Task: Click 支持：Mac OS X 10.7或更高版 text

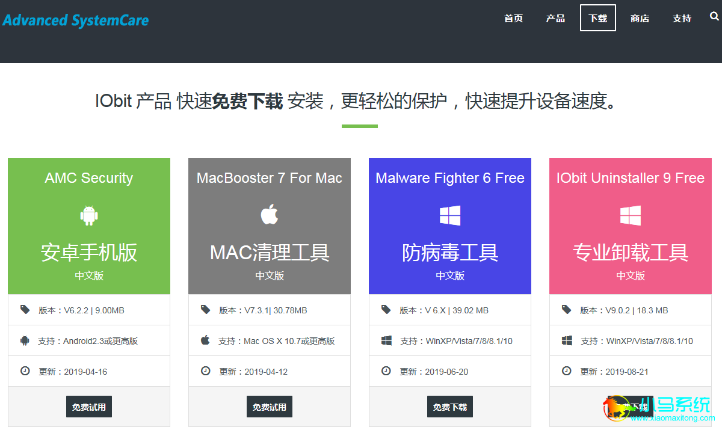Action: point(277,341)
